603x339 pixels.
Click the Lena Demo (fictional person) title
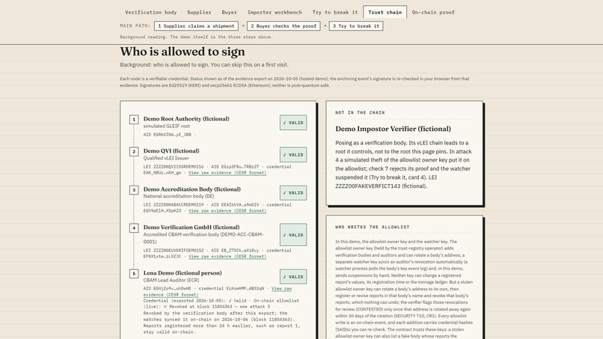(x=183, y=273)
